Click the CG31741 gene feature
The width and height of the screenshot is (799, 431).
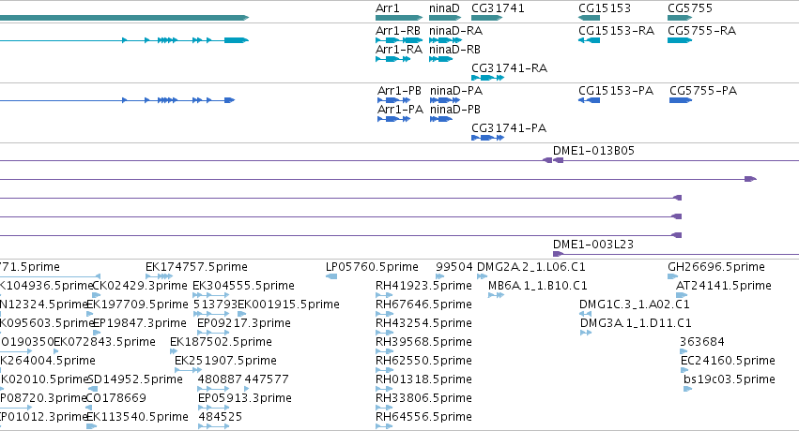(x=486, y=18)
